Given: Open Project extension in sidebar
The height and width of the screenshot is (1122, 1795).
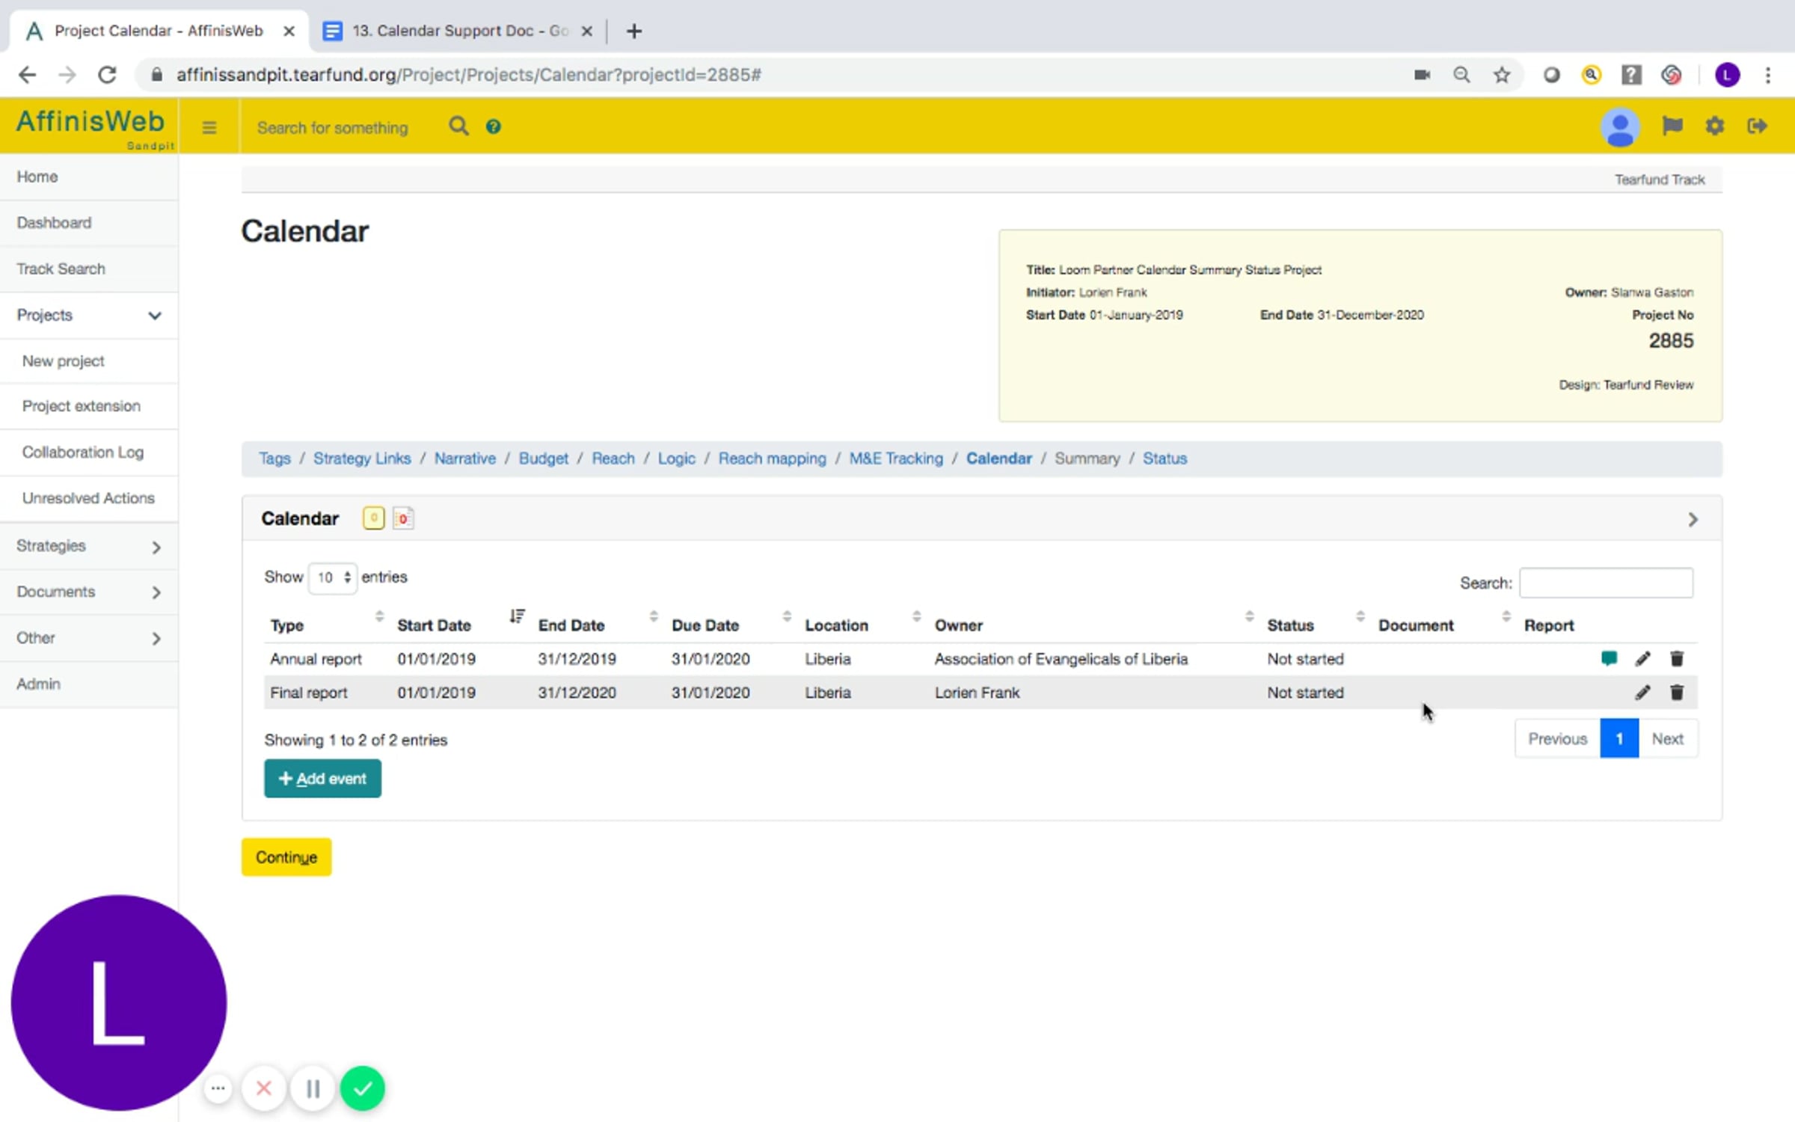Looking at the screenshot, I should tap(89, 406).
